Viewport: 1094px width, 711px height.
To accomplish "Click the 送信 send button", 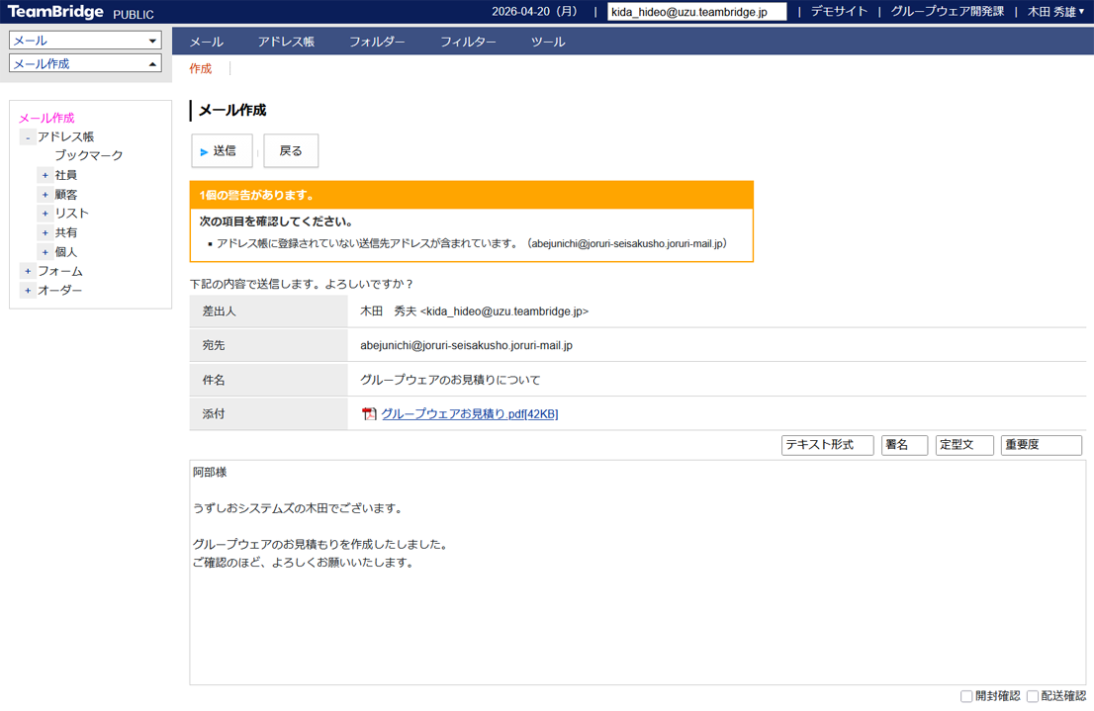I will point(222,150).
